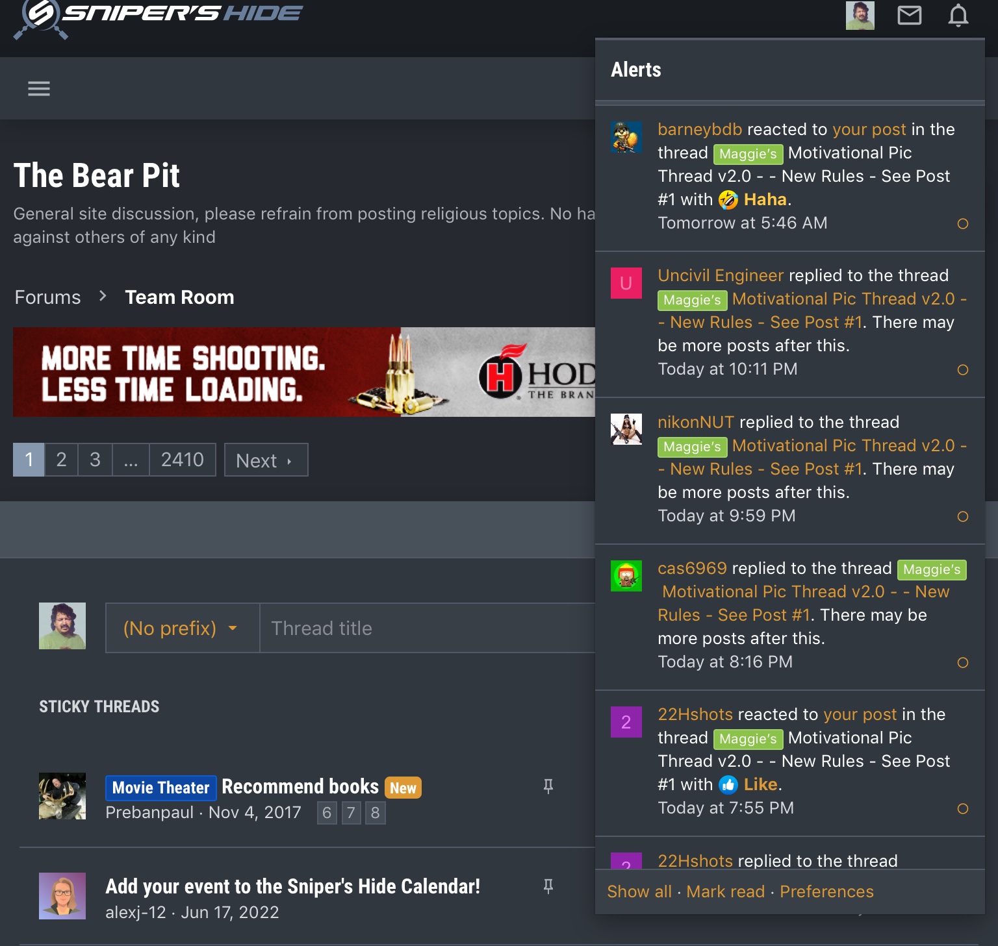This screenshot has width=998, height=946.
Task: Open alert Preferences
Action: [826, 891]
